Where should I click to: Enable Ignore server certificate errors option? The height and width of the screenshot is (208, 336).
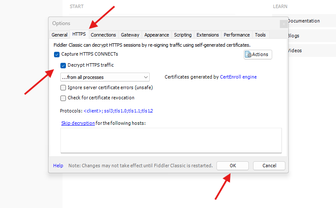click(63, 88)
